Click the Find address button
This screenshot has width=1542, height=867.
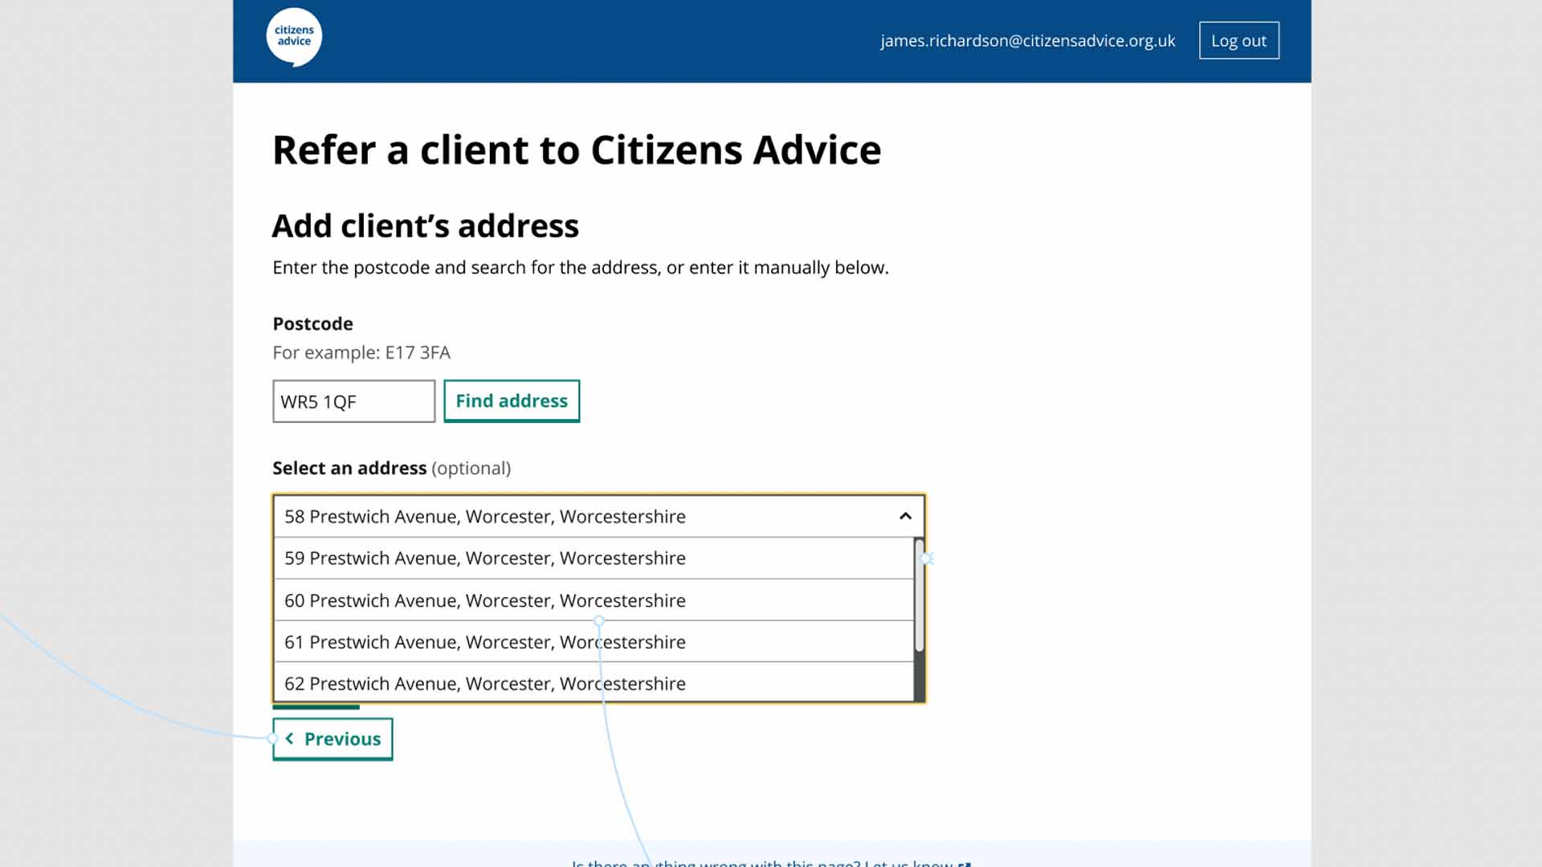coord(512,401)
